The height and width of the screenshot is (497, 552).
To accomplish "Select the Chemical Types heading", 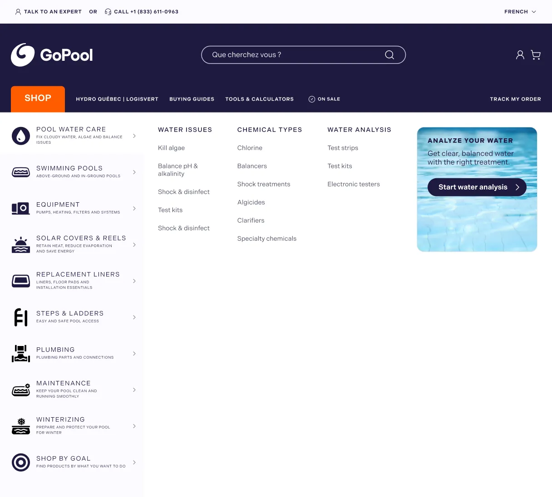I will [x=270, y=130].
